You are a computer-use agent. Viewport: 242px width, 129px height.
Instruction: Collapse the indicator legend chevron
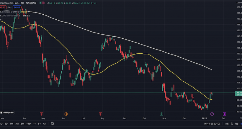click(1, 20)
